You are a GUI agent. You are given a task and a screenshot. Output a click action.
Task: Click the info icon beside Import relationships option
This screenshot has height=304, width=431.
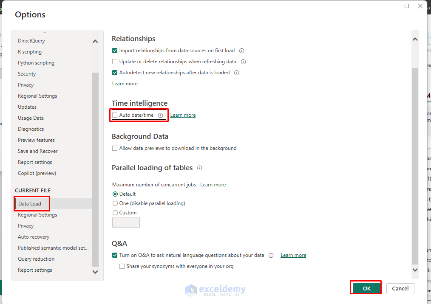click(241, 50)
